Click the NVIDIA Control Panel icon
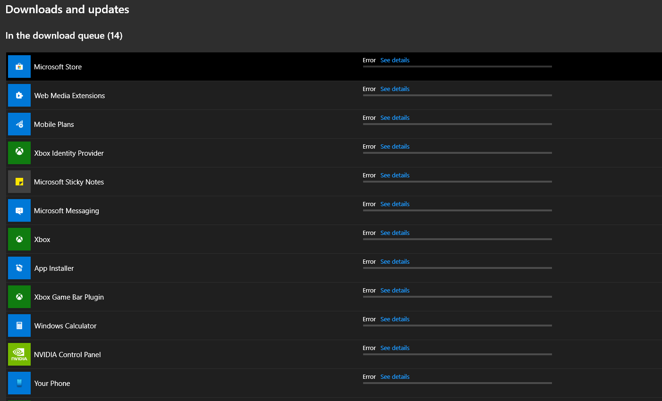 tap(19, 354)
